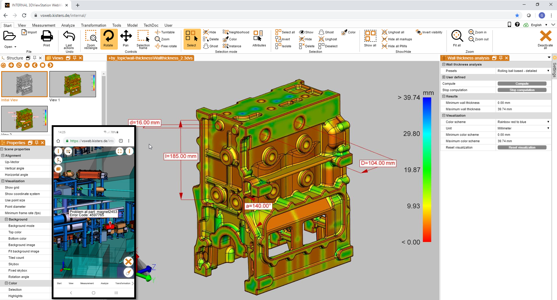Screen dimensions: 557x300
Task: Open the Measurement ribbon tab
Action: click(44, 25)
